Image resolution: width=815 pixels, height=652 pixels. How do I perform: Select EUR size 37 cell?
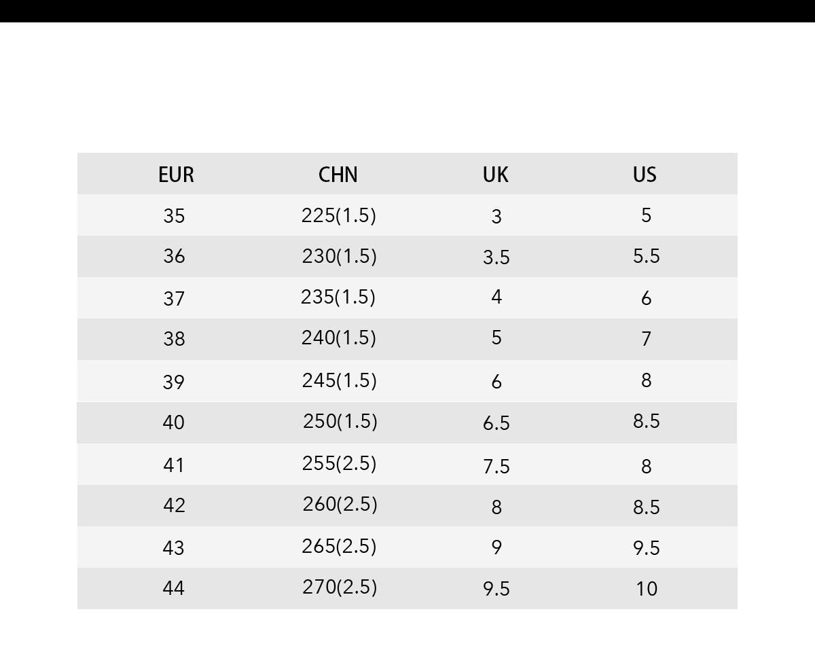[x=174, y=298]
